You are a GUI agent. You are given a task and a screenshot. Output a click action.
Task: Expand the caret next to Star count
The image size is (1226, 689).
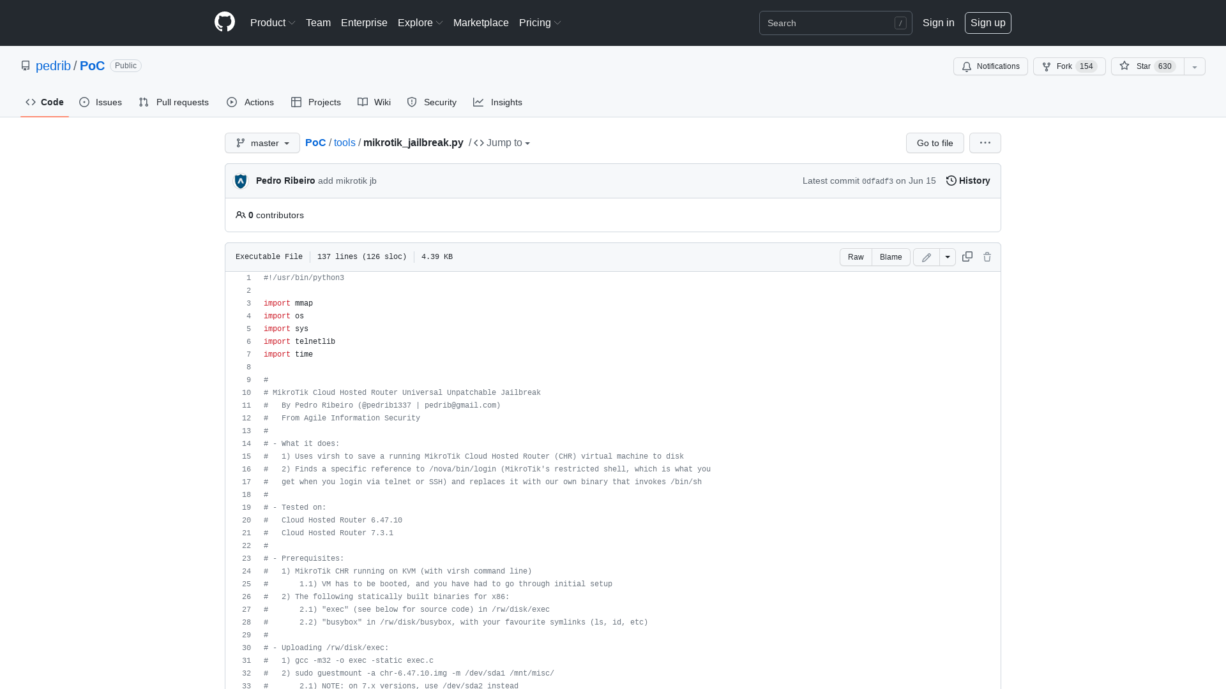click(1194, 66)
